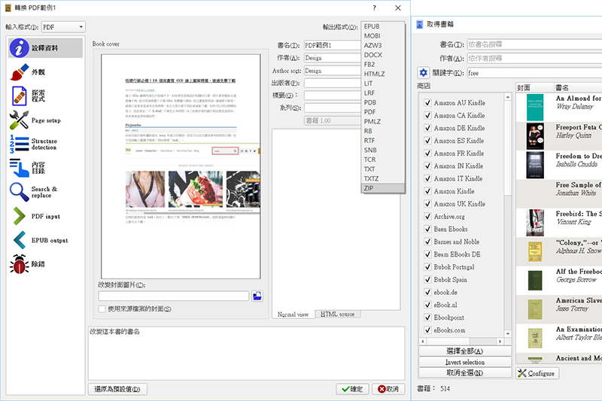Image resolution: width=602 pixels, height=401 pixels.
Task: Click the help question mark in title bar
Action: [374, 8]
